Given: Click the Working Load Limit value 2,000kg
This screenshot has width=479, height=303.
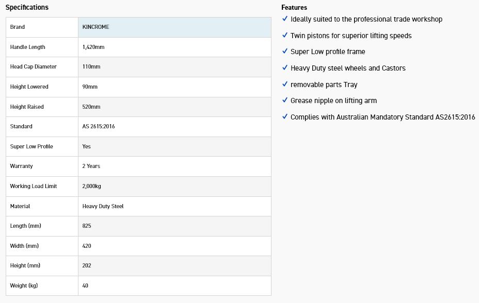Looking at the screenshot, I should tap(92, 186).
